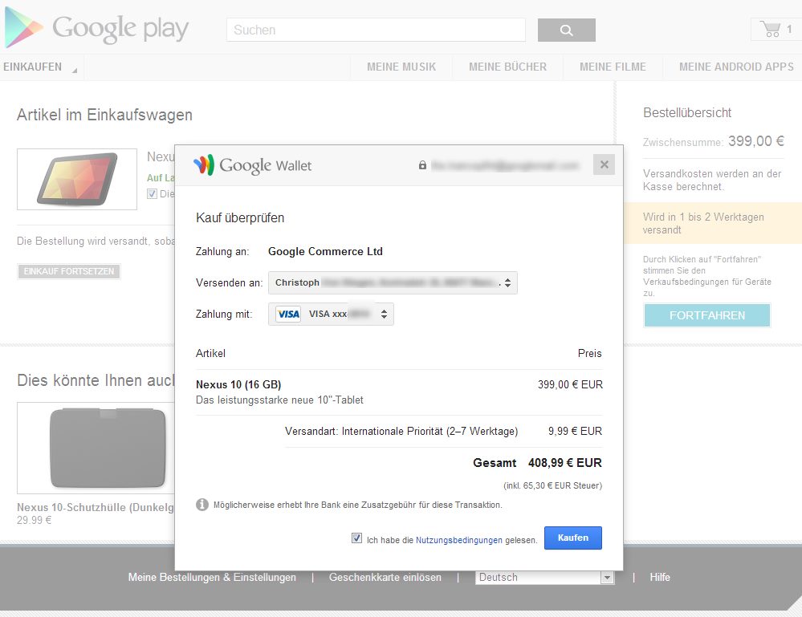Click Geschenkkarte einlösen link
Screen dimensions: 802x617
385,577
